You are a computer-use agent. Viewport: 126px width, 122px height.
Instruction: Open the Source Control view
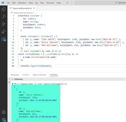pyautogui.click(x=4, y=24)
